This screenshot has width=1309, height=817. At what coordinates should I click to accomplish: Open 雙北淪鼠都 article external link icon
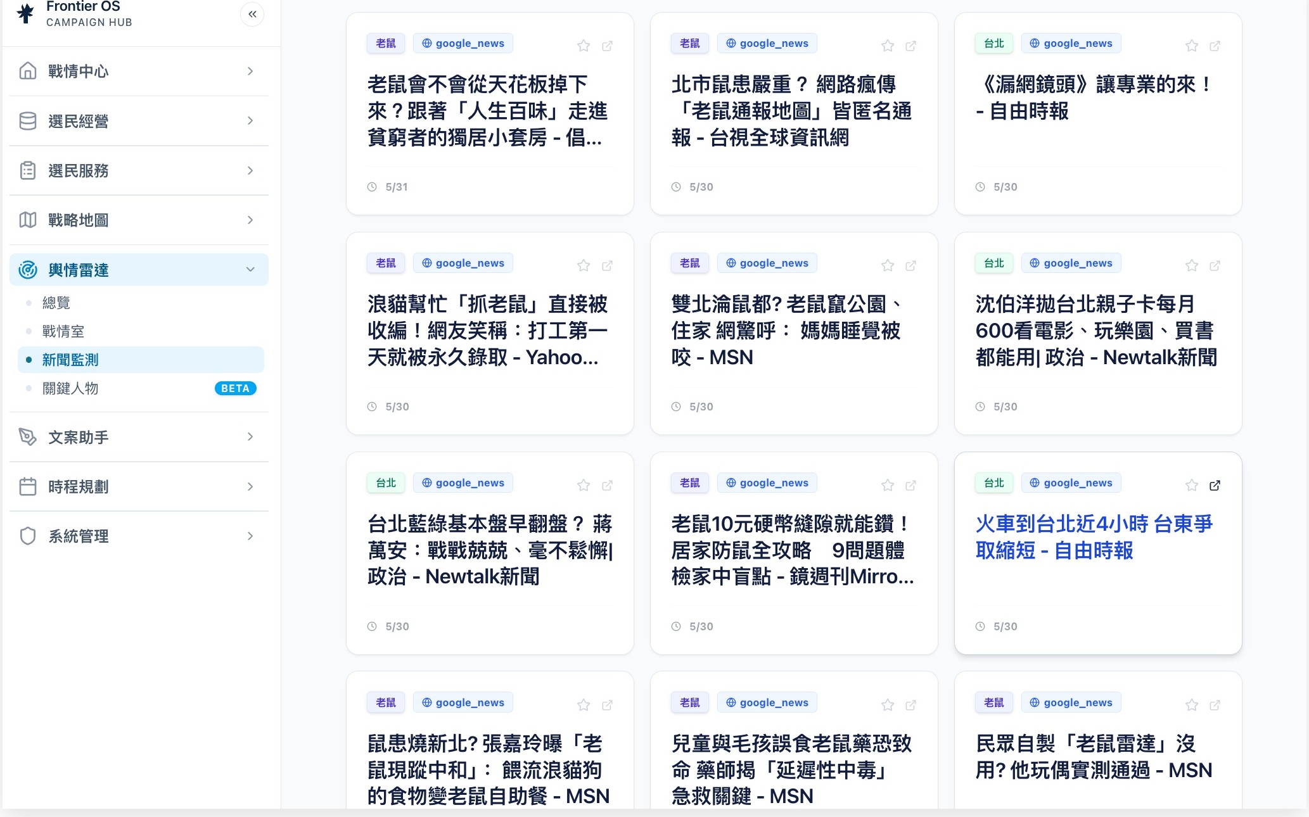[911, 265]
